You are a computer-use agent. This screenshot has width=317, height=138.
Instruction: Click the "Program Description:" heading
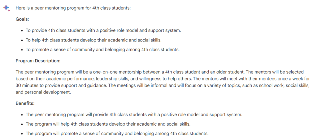point(38,61)
